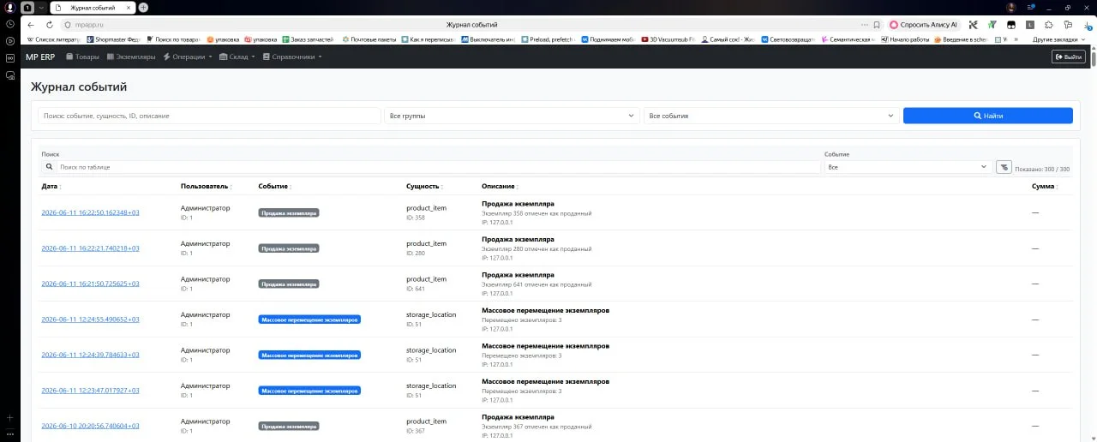Bookmark the page via bookmark icon
The height and width of the screenshot is (442, 1097).
click(876, 25)
